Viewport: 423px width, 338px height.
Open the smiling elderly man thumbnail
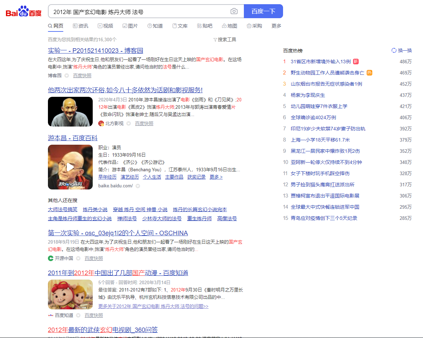[x=70, y=112]
